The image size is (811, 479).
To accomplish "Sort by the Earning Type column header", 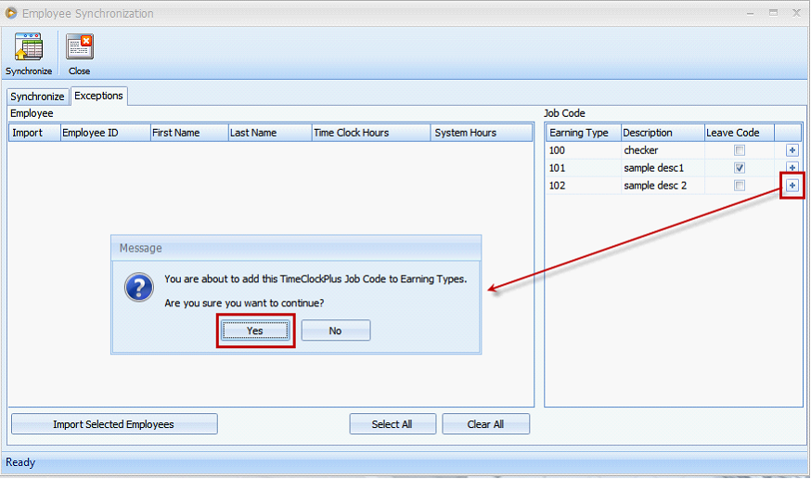I will [x=584, y=133].
